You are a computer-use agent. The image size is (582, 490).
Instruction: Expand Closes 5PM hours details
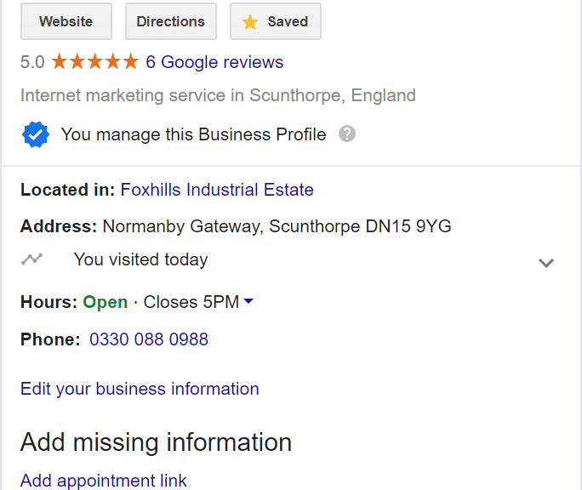191,302
